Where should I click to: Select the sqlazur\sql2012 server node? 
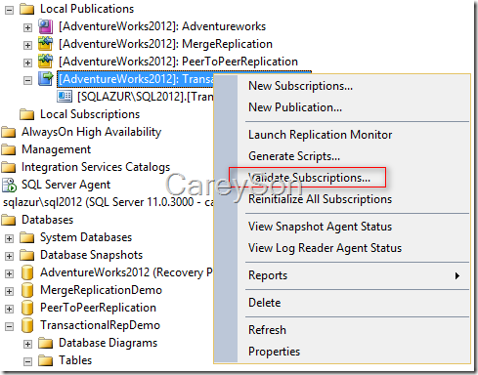click(108, 202)
